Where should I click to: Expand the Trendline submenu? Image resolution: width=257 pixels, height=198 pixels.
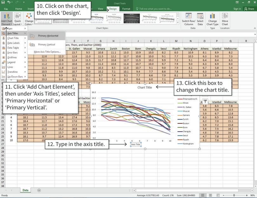tap(13, 72)
